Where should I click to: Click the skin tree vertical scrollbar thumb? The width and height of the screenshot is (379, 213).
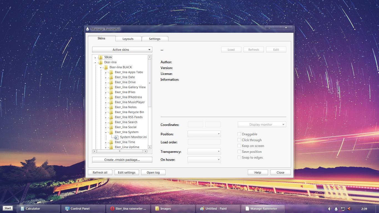pyautogui.click(x=150, y=83)
